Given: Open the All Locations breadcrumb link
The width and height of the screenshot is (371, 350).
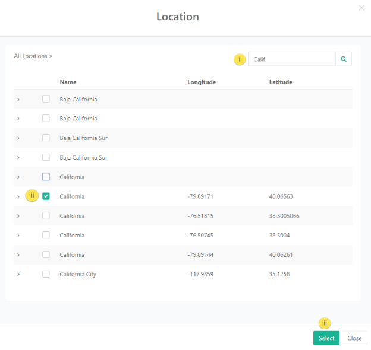Looking at the screenshot, I should point(33,56).
